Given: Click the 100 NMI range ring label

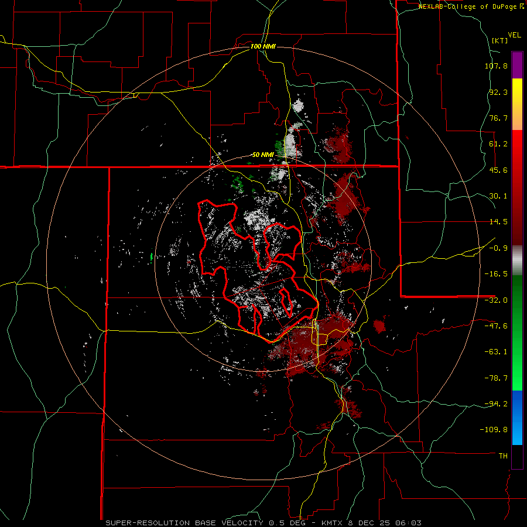Looking at the screenshot, I should click(x=263, y=46).
